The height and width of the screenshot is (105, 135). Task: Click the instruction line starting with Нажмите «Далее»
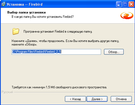tap(65, 41)
